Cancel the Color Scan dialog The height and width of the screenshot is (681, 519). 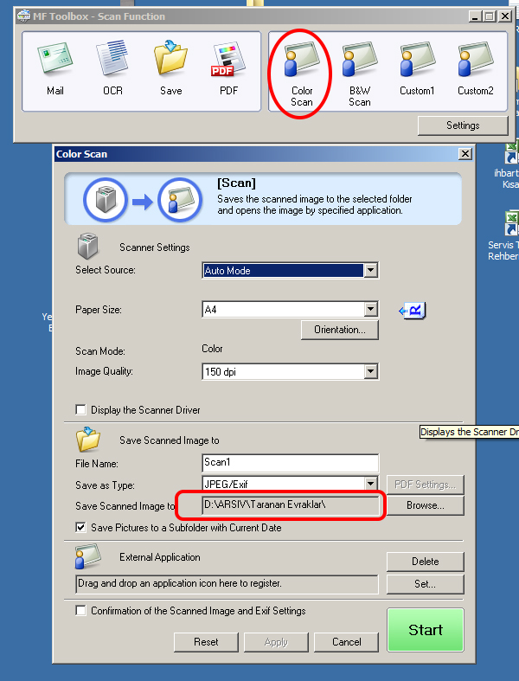click(x=346, y=642)
